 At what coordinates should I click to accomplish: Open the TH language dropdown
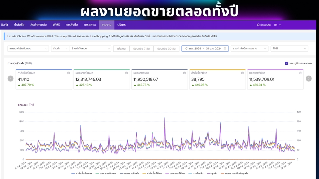(x=277, y=25)
